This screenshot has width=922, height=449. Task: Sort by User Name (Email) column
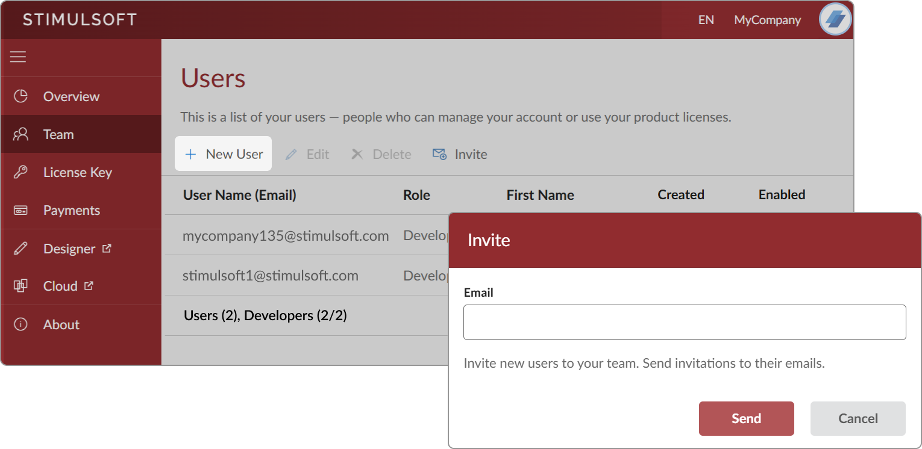point(240,195)
